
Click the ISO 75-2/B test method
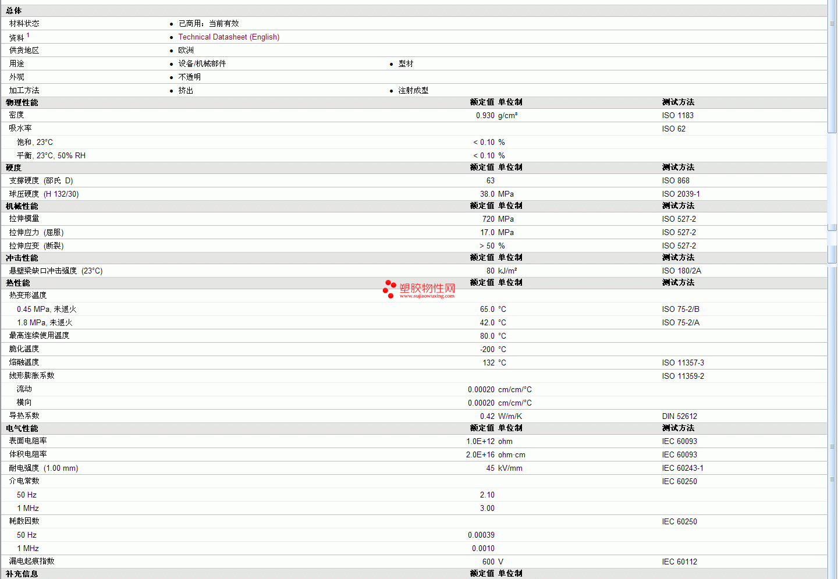[x=680, y=309]
